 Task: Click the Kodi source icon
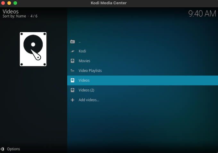coord(72,51)
